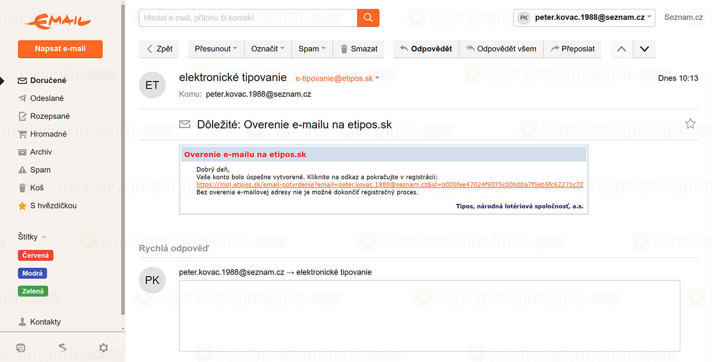Click the orange search magnifier button

[x=368, y=18]
